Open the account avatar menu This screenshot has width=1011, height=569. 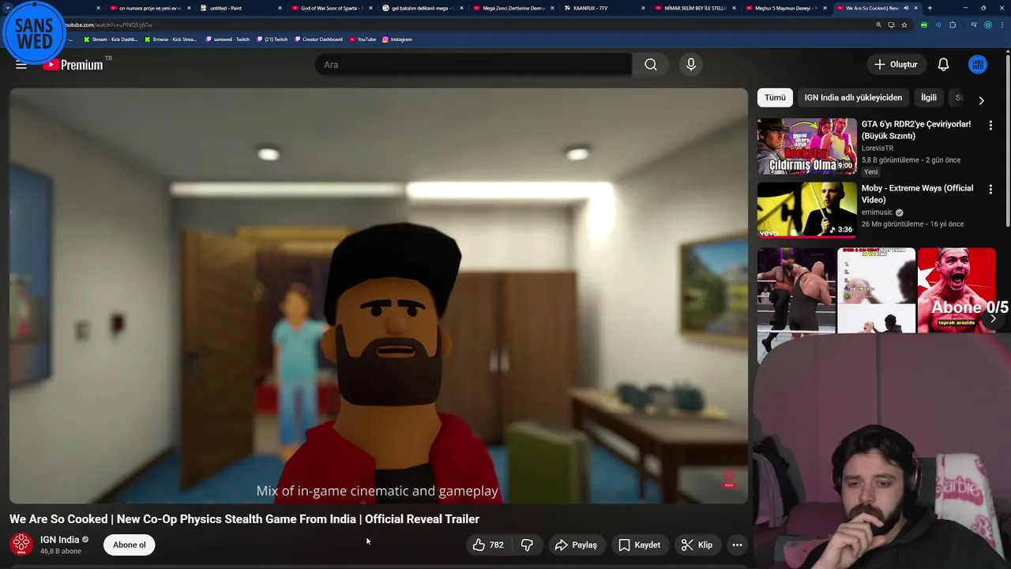978,65
